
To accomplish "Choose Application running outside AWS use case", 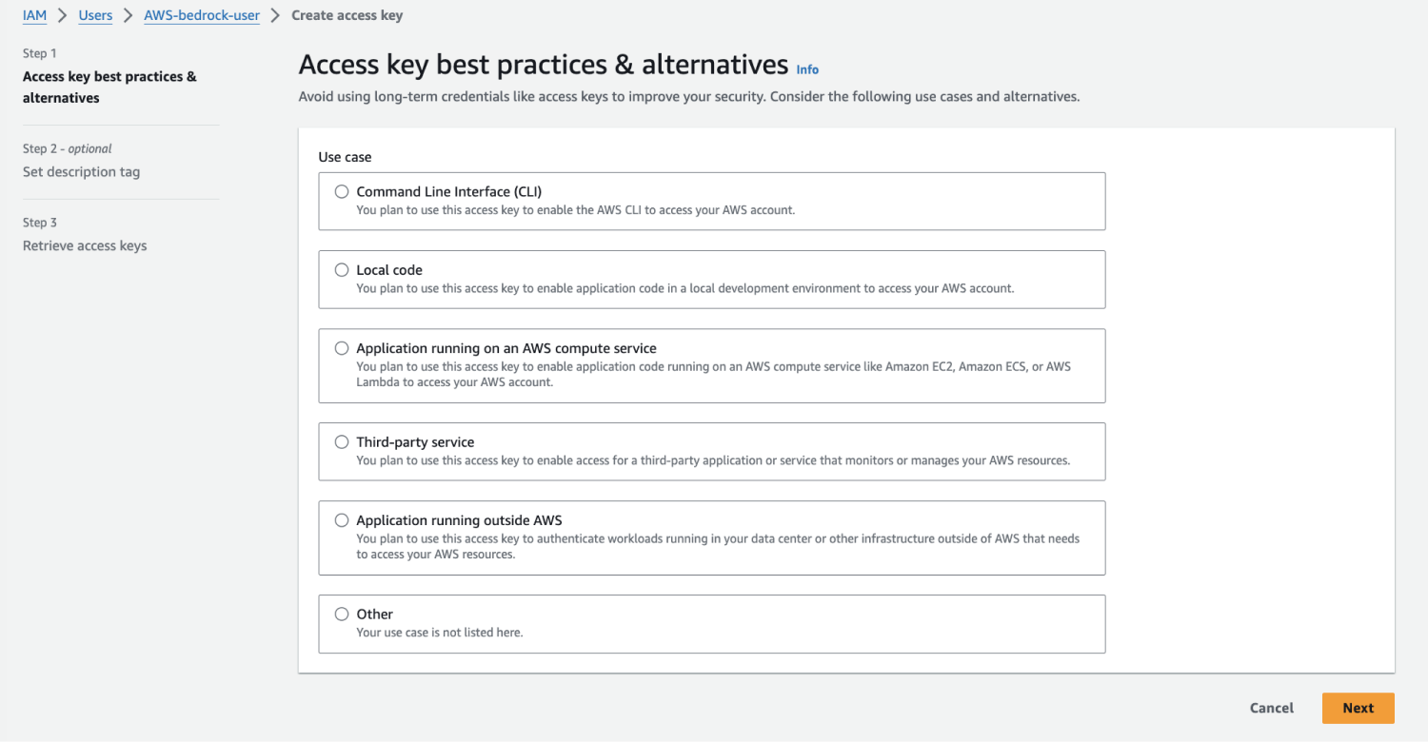I will click(342, 519).
